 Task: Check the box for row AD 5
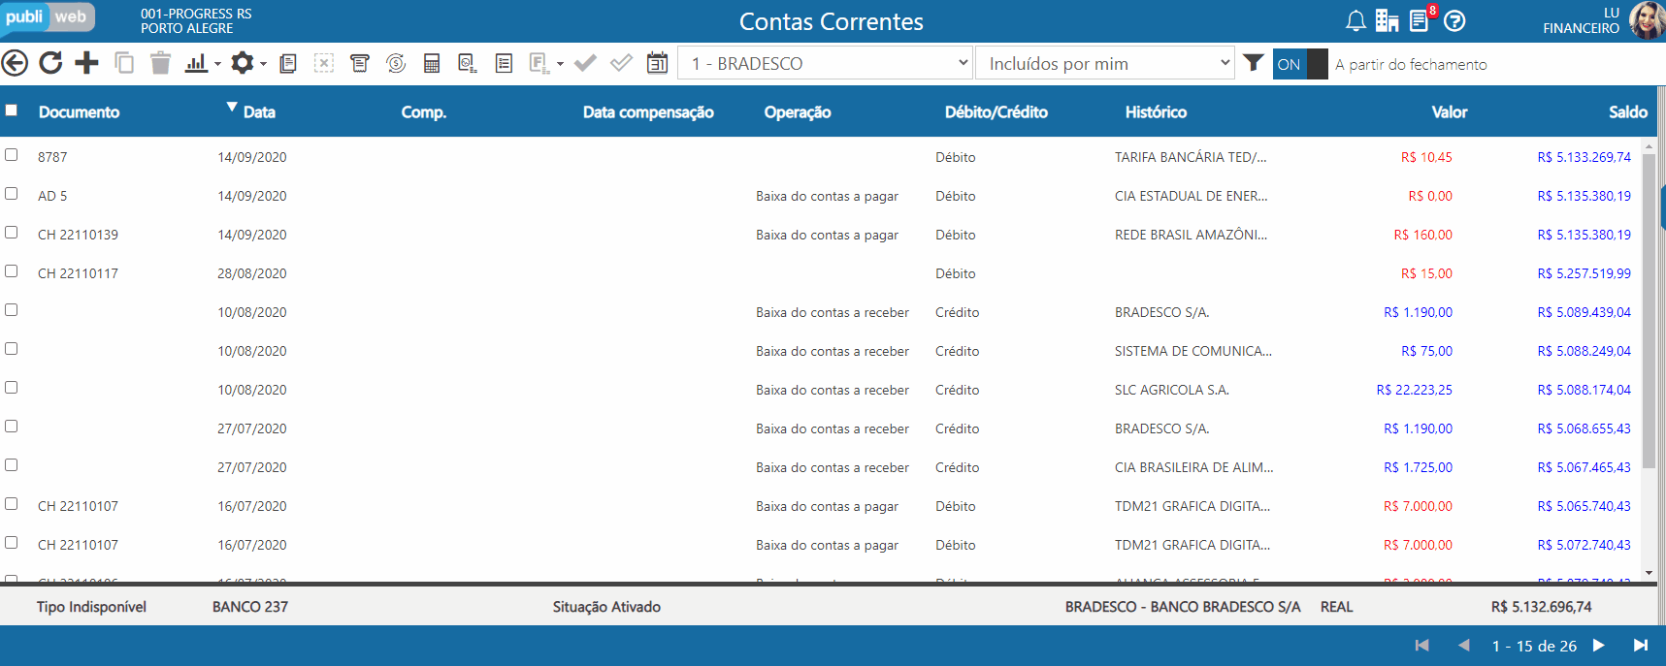click(12, 194)
